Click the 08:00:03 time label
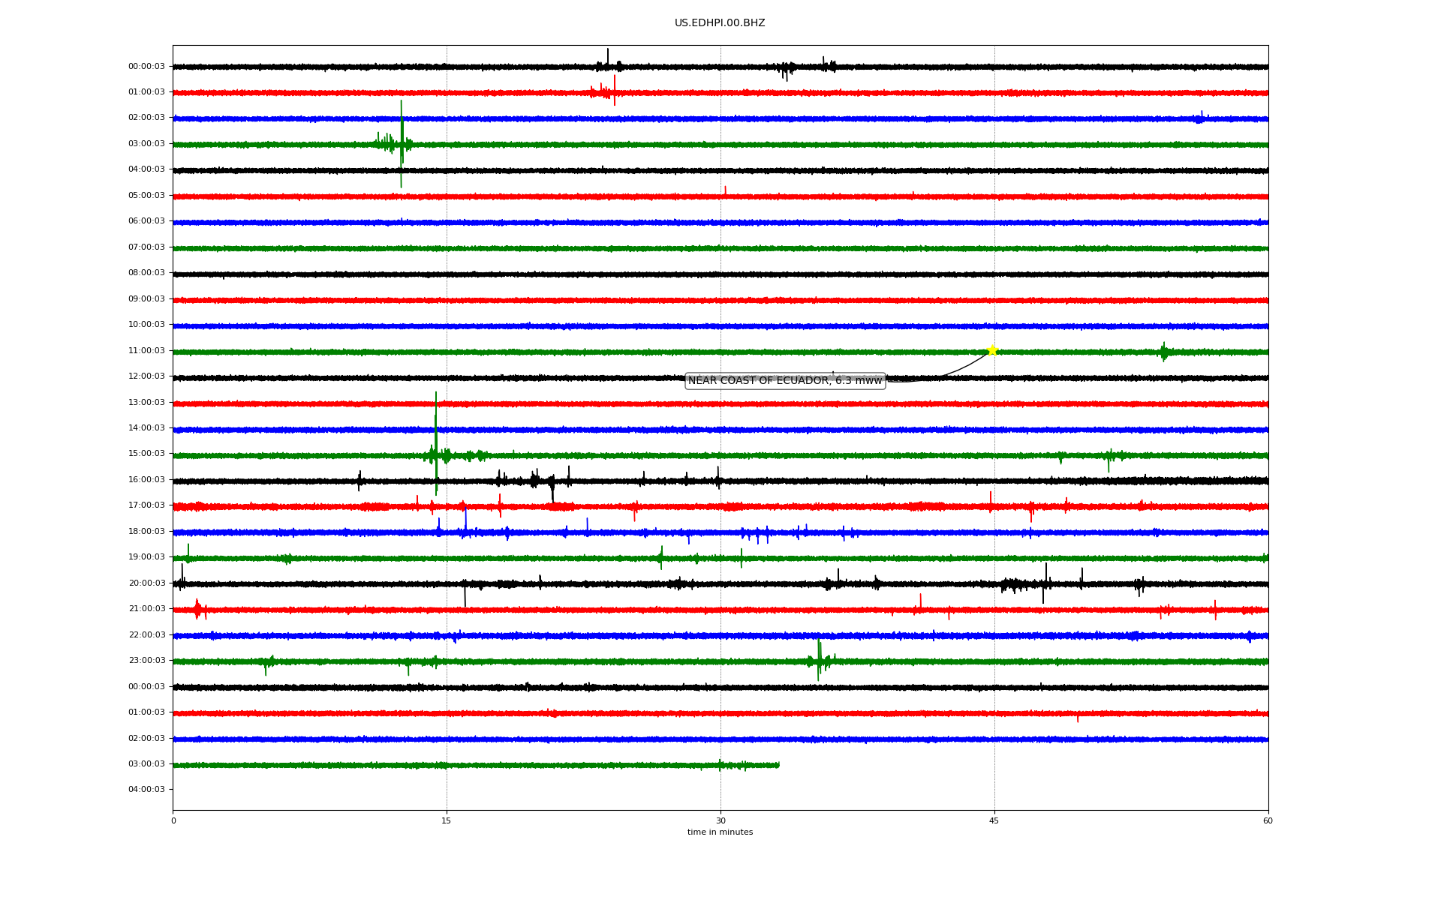This screenshot has height=900, width=1441. (x=146, y=273)
